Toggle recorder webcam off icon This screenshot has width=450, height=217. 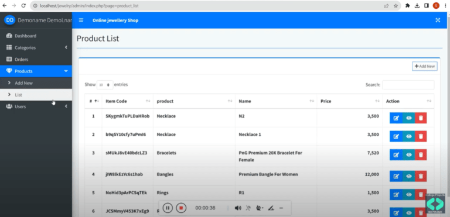pyautogui.click(x=260, y=208)
